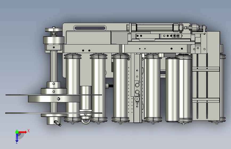Select the small lever handle under the left shaft
231x149 pixels.
point(58,123)
